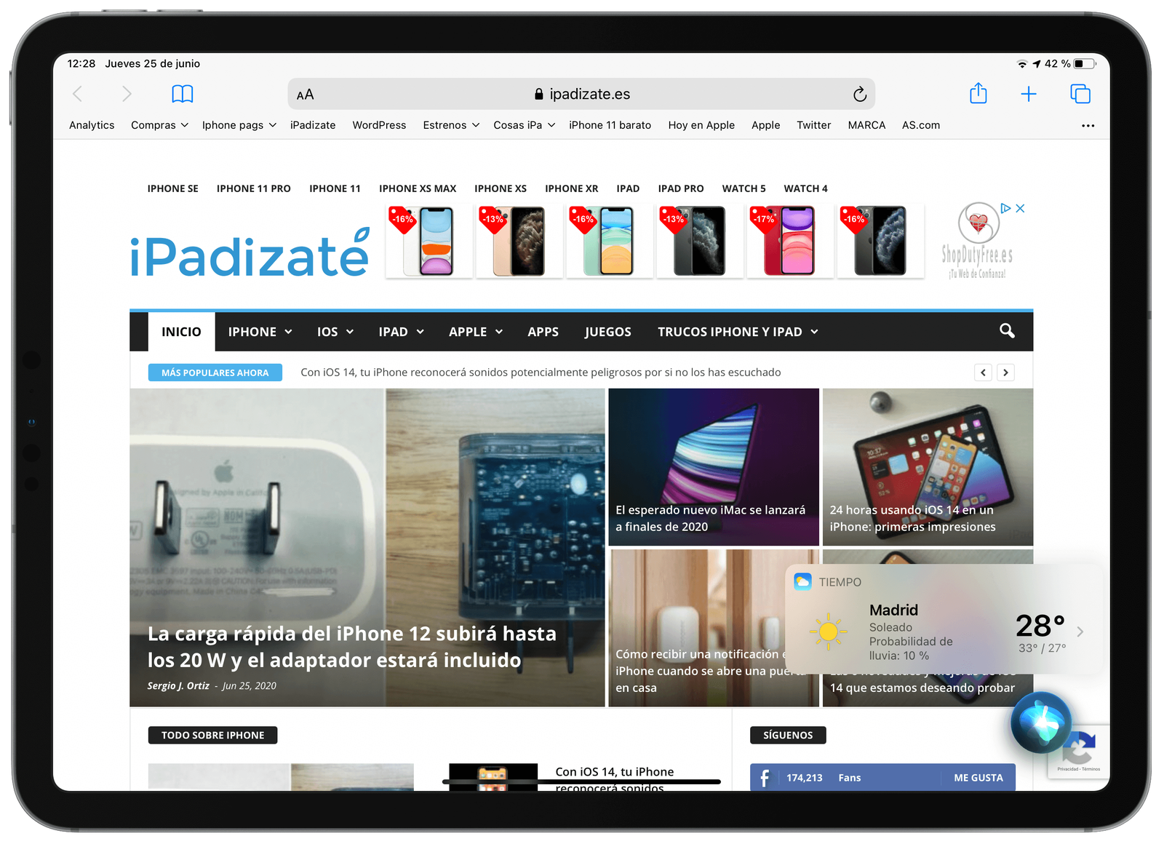
Task: Expand Madrid weather details chevron
Action: [1080, 632]
